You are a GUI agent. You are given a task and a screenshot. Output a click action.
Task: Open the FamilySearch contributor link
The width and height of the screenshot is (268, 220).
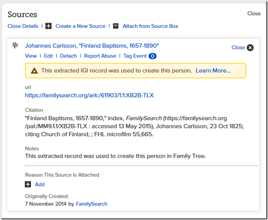(91, 204)
